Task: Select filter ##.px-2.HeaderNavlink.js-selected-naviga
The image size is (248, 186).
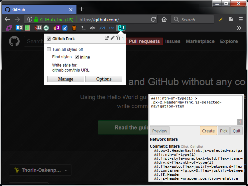Action: [x=198, y=150]
